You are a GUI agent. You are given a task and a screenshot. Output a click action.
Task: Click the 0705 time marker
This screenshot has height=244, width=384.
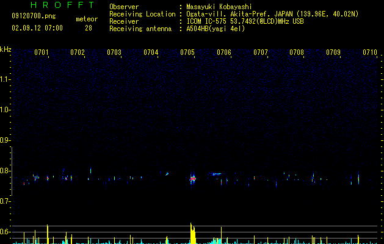click(x=187, y=52)
